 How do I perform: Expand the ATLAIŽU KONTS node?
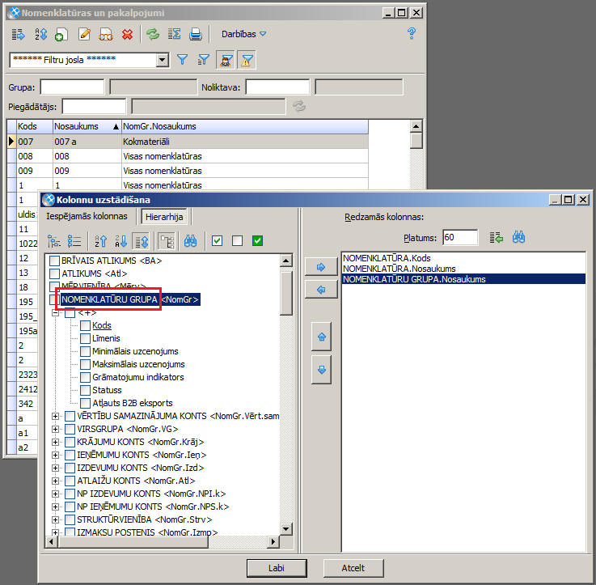[56, 481]
